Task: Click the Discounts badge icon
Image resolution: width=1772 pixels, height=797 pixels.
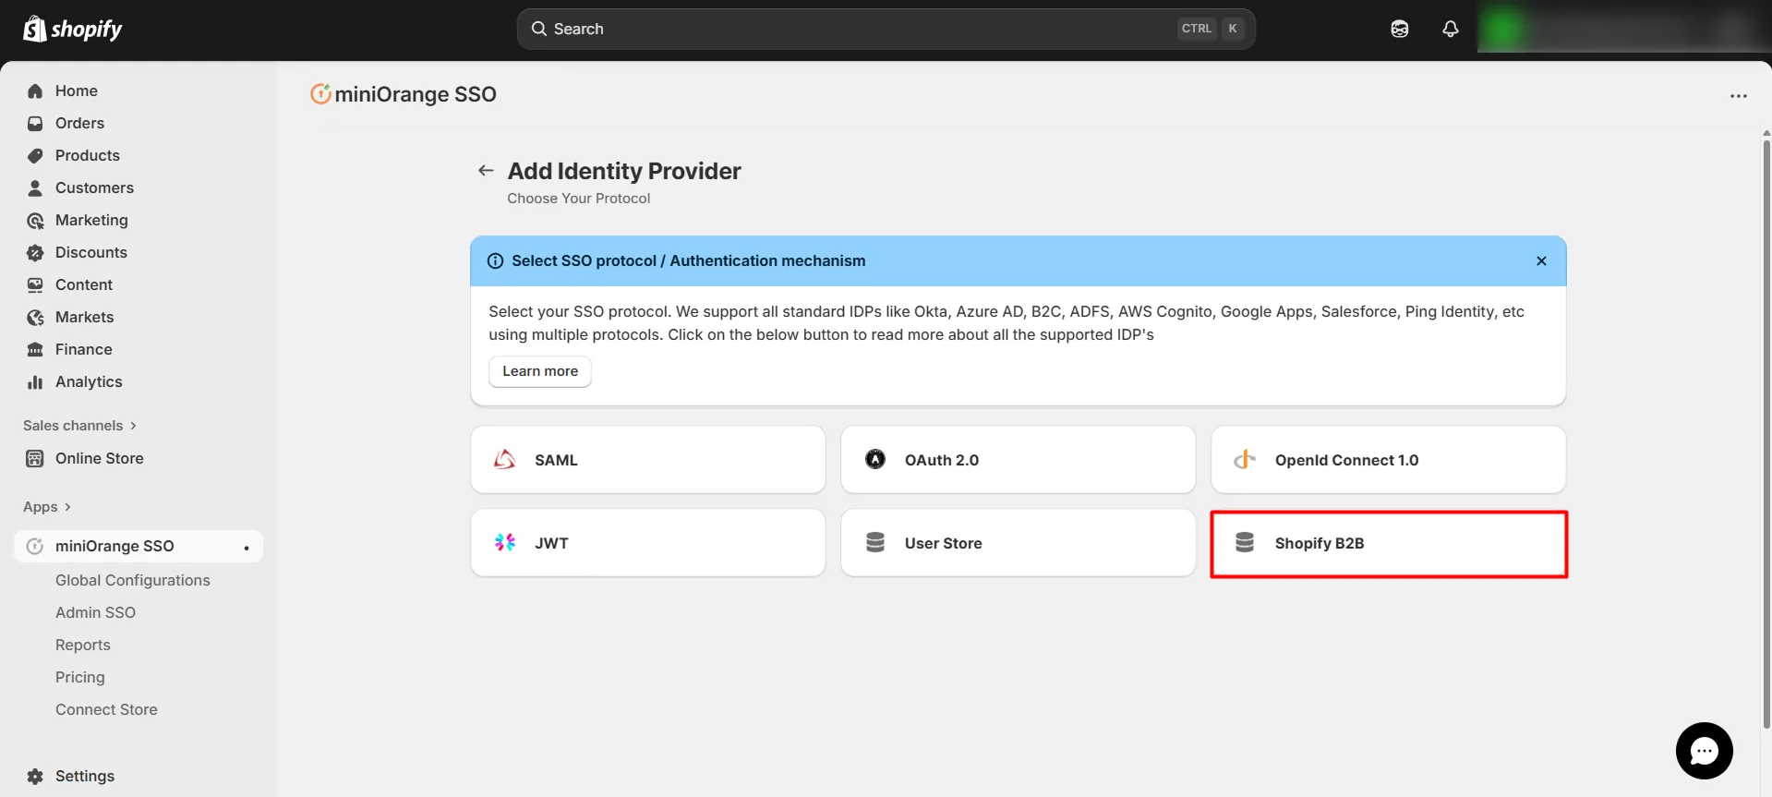Action: (x=35, y=252)
